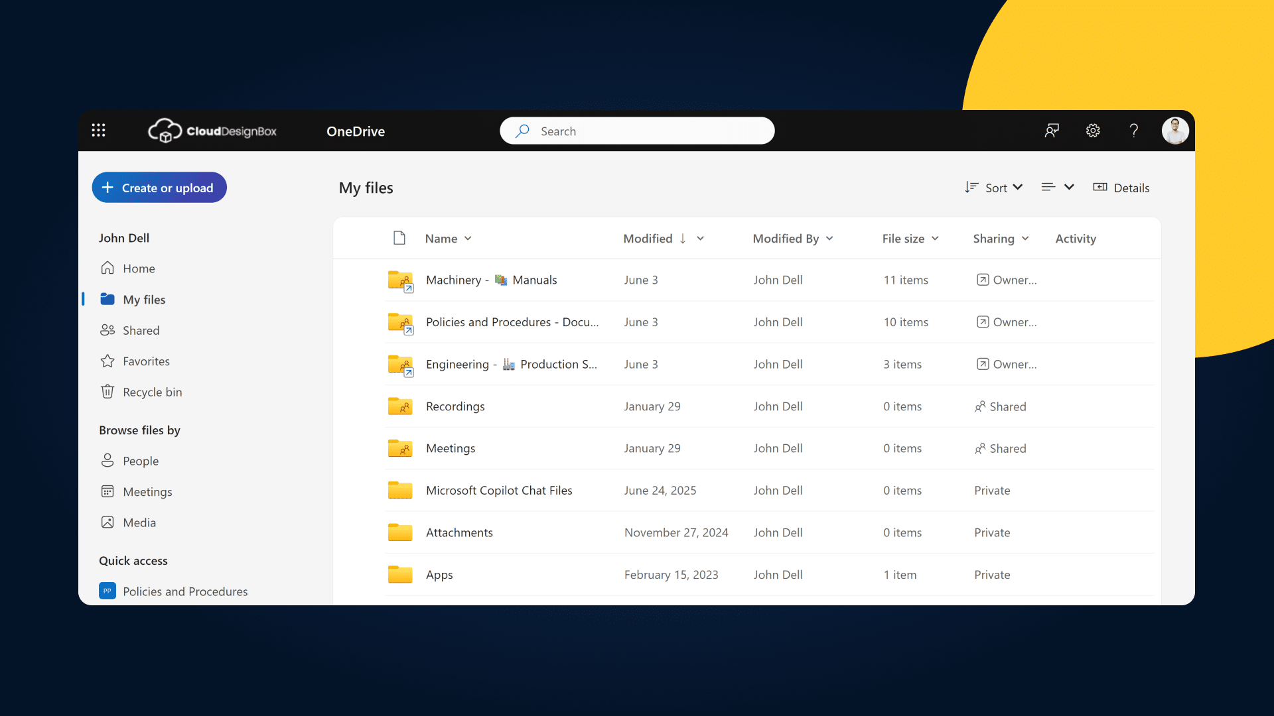This screenshot has height=716, width=1274.
Task: Click the Home house icon in sidebar
Action: point(107,268)
